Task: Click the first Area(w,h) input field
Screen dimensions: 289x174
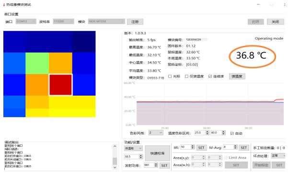Action: [x=197, y=164]
